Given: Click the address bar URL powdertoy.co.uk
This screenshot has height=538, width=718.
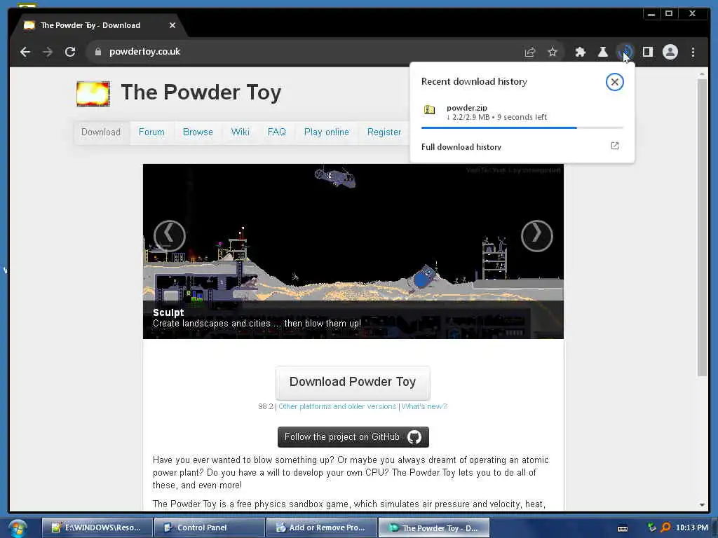Looking at the screenshot, I should [144, 52].
